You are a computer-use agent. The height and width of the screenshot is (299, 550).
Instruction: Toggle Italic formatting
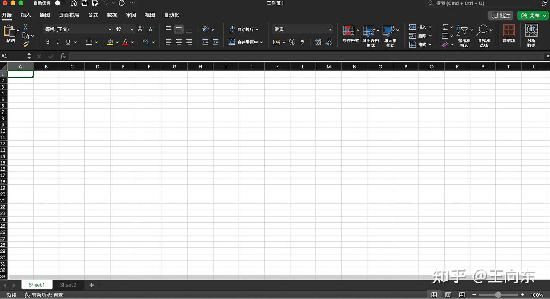[x=58, y=42]
